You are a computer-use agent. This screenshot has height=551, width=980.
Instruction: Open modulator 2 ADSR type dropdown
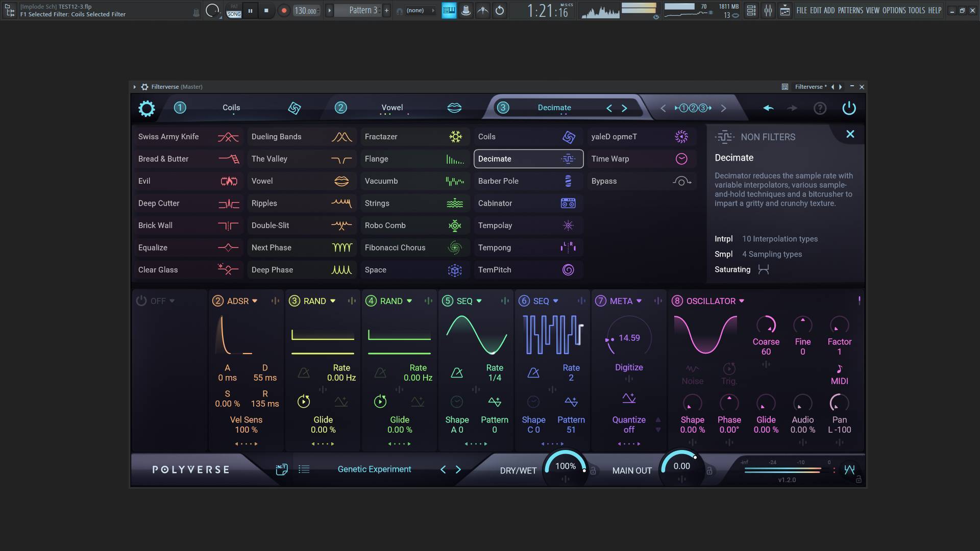(x=255, y=301)
